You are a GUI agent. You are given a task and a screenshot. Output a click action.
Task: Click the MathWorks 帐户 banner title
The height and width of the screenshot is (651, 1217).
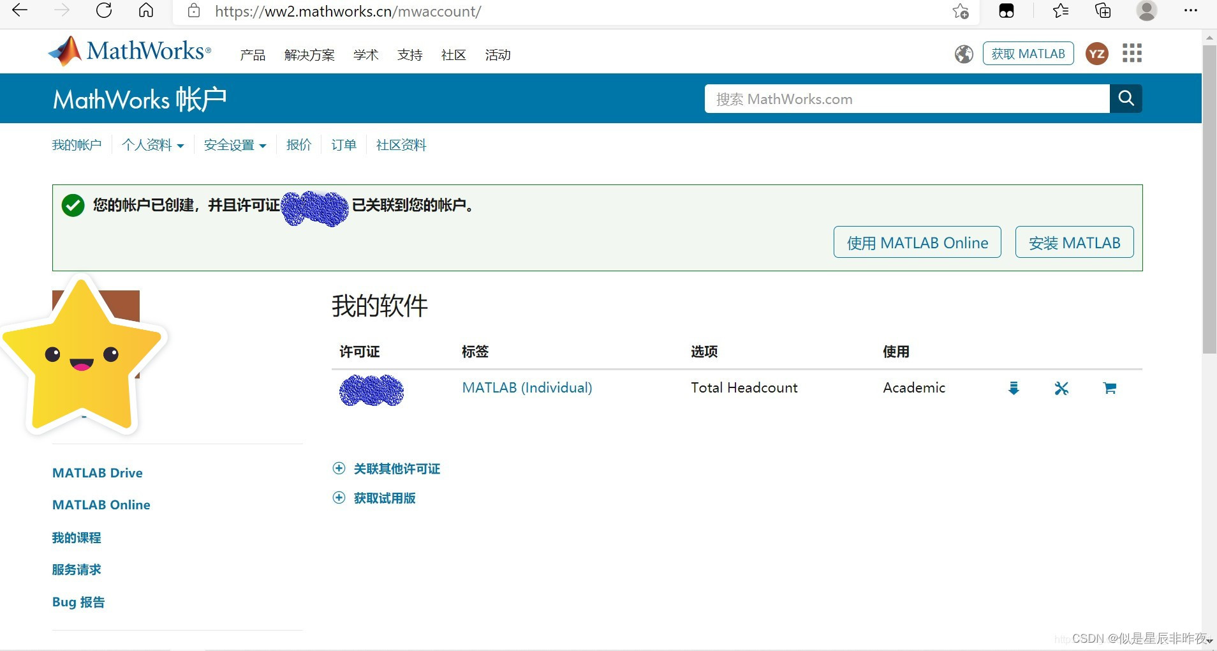(140, 100)
